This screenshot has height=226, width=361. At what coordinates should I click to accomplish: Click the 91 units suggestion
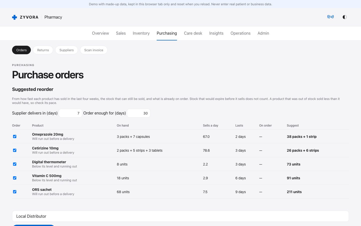click(293, 178)
